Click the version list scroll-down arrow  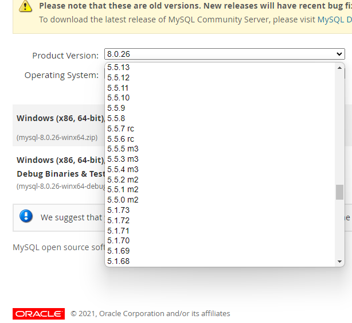(x=339, y=262)
